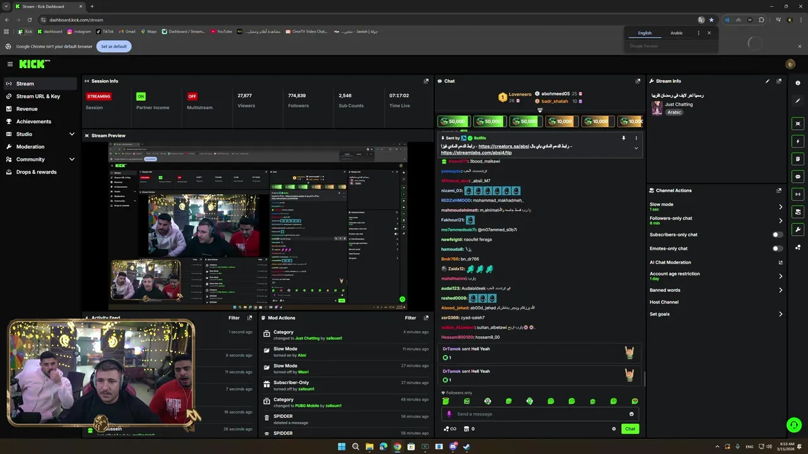Pop out the Session Info panel
This screenshot has width=808, height=454.
(x=426, y=81)
